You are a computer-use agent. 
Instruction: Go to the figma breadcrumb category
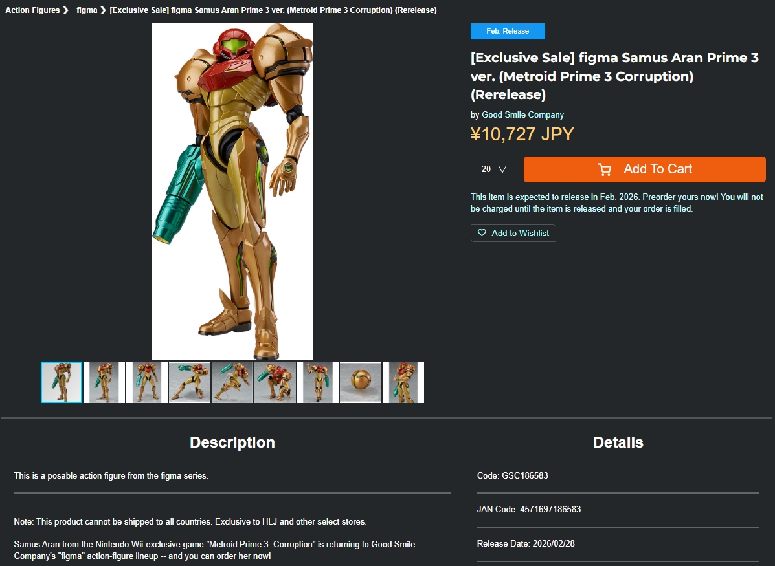87,10
